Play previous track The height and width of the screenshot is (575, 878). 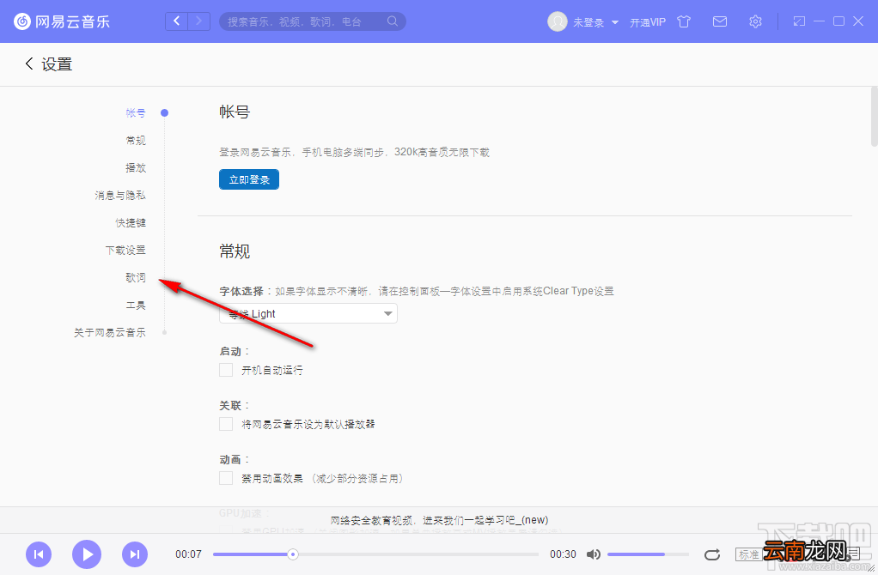pyautogui.click(x=39, y=554)
